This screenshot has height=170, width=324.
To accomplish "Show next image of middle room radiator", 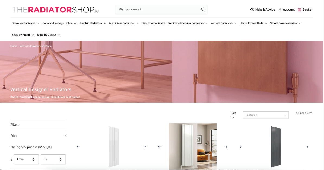I will click(226, 147).
